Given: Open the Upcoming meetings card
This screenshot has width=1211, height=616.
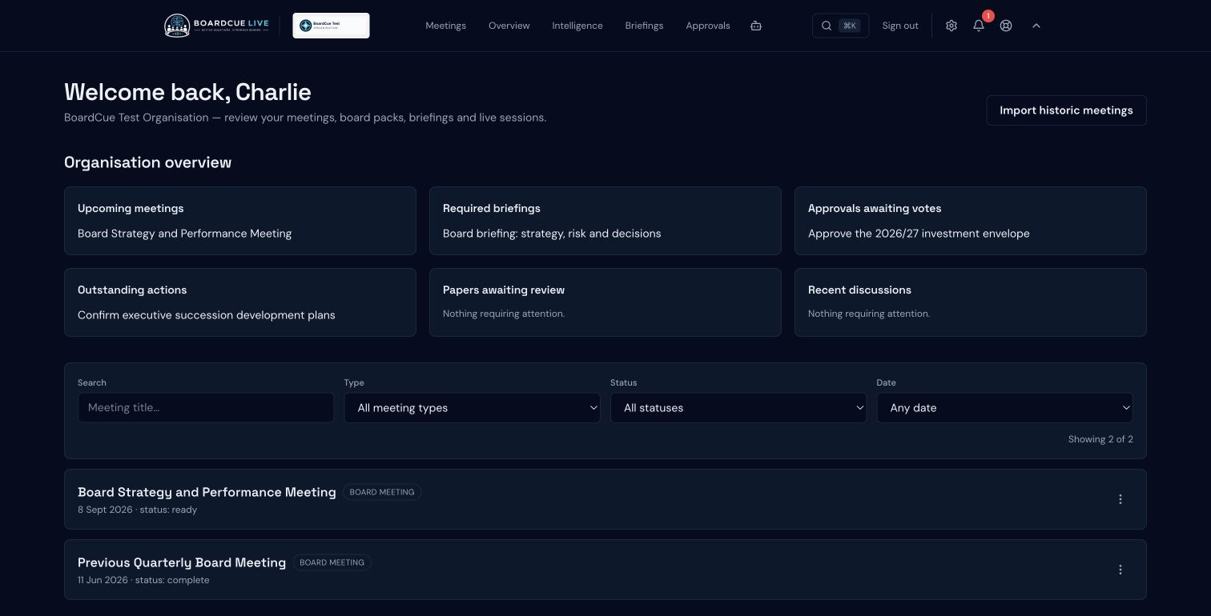Looking at the screenshot, I should click(240, 221).
